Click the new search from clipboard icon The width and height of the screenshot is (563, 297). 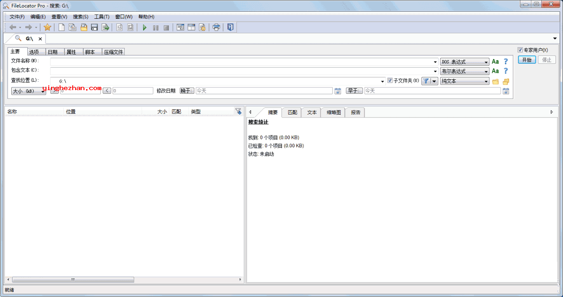click(73, 28)
